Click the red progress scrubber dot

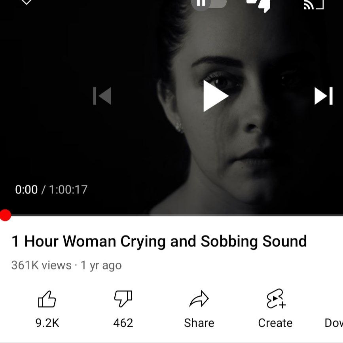[x=5, y=215]
